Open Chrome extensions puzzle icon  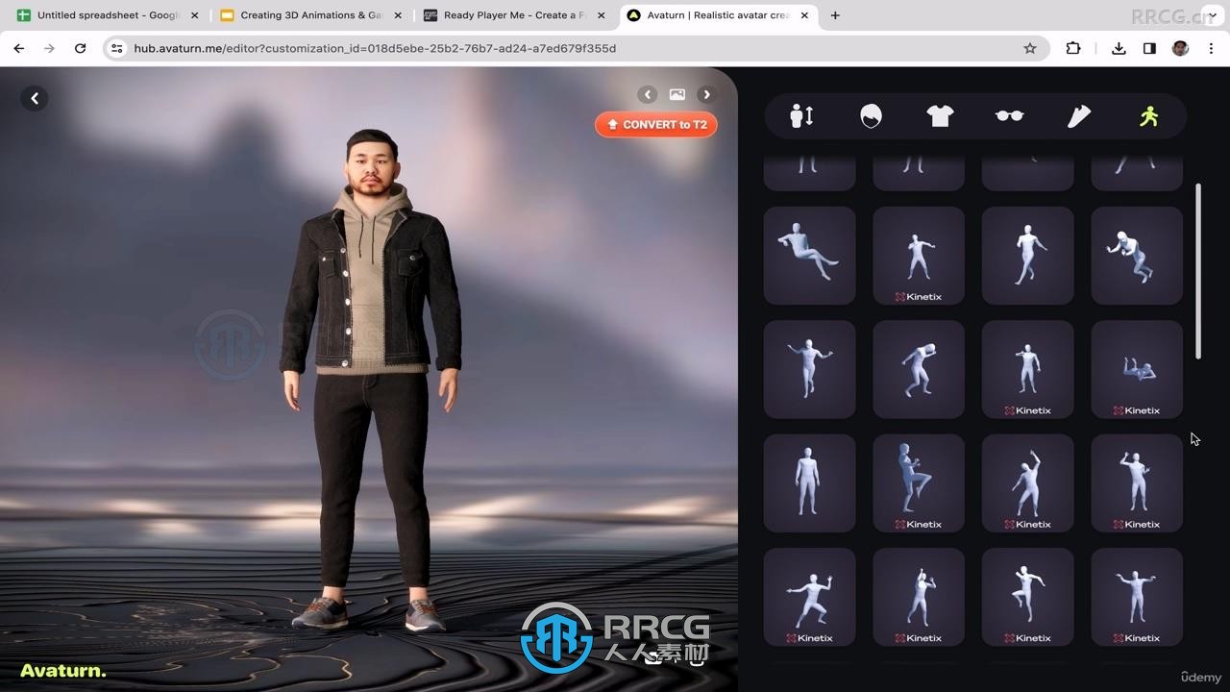click(x=1073, y=48)
